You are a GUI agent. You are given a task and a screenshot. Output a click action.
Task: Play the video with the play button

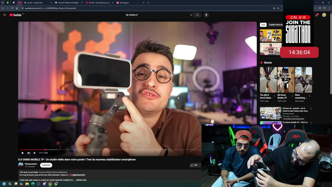(x=23, y=153)
